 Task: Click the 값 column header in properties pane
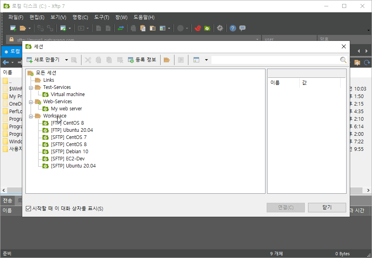[320, 83]
